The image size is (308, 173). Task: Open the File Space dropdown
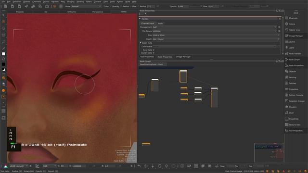[215, 31]
